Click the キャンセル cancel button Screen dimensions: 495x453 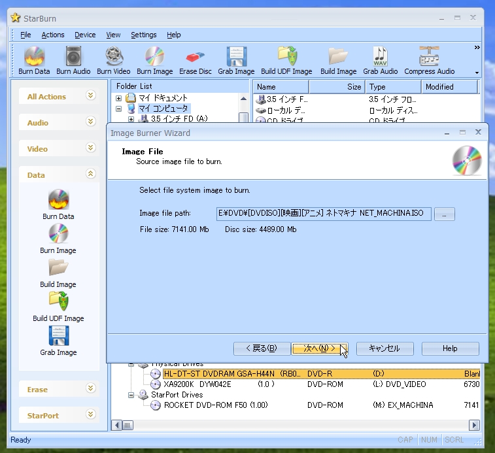click(385, 348)
